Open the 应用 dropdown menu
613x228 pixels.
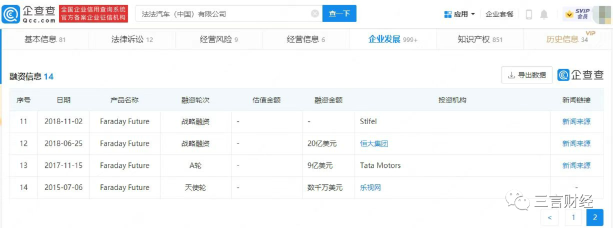(x=459, y=14)
